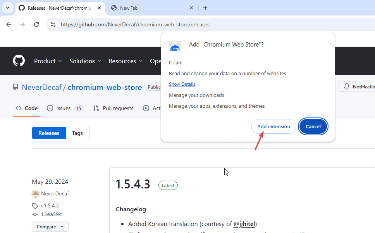Expand the Product menu
This screenshot has width=375, height=233.
(48, 61)
